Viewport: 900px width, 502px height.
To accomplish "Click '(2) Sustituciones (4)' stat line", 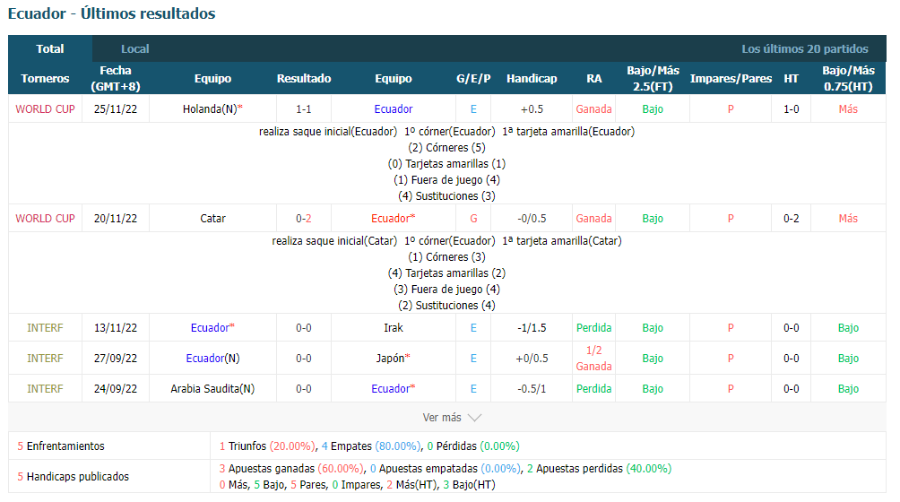I will pyautogui.click(x=446, y=306).
